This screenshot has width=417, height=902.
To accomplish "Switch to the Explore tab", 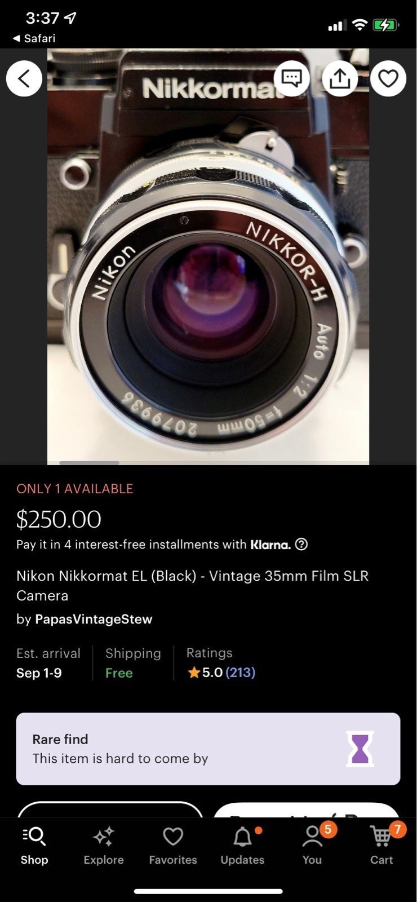I will coord(104,846).
